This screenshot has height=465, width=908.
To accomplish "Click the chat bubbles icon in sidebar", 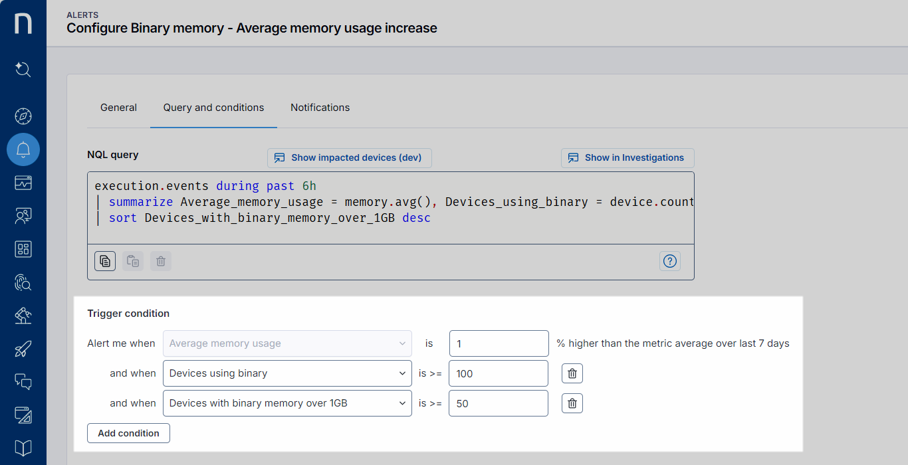I will 23,382.
